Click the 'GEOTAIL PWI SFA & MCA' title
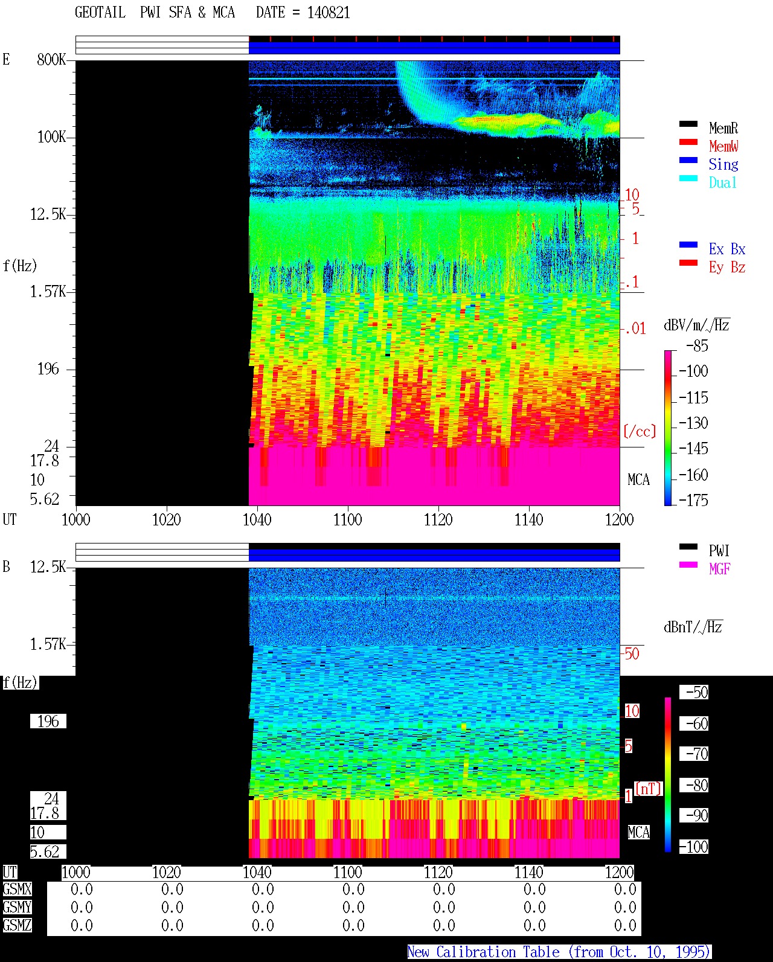 pyautogui.click(x=155, y=13)
